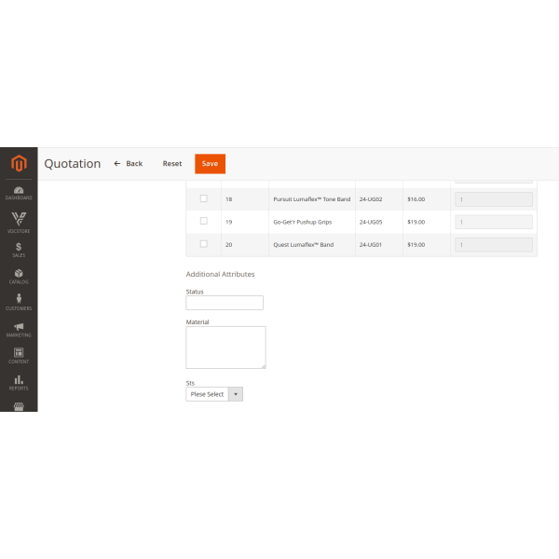The height and width of the screenshot is (559, 559).
Task: Click inside the Material text area
Action: point(225,347)
